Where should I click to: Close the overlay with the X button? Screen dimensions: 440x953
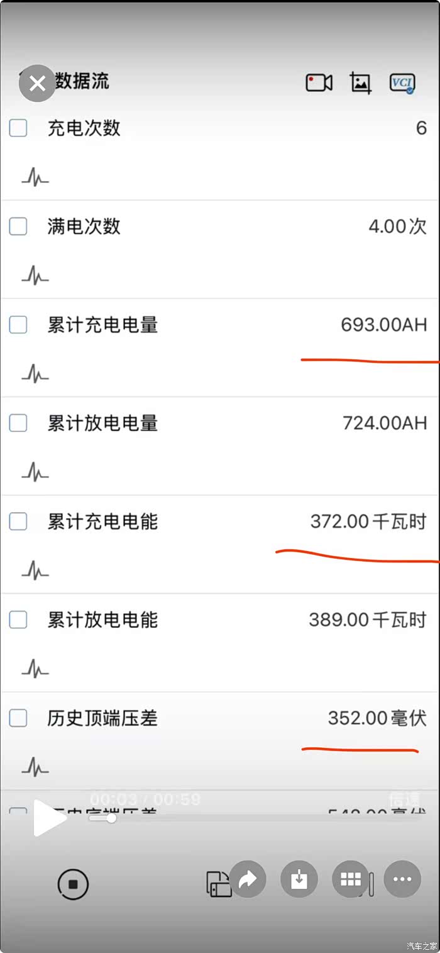tap(37, 83)
